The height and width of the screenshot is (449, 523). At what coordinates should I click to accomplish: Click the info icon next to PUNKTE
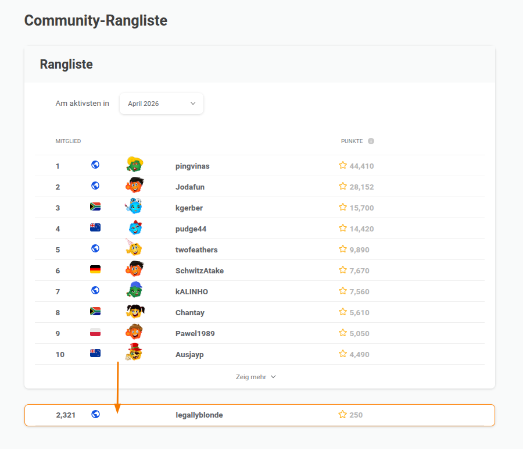[371, 141]
